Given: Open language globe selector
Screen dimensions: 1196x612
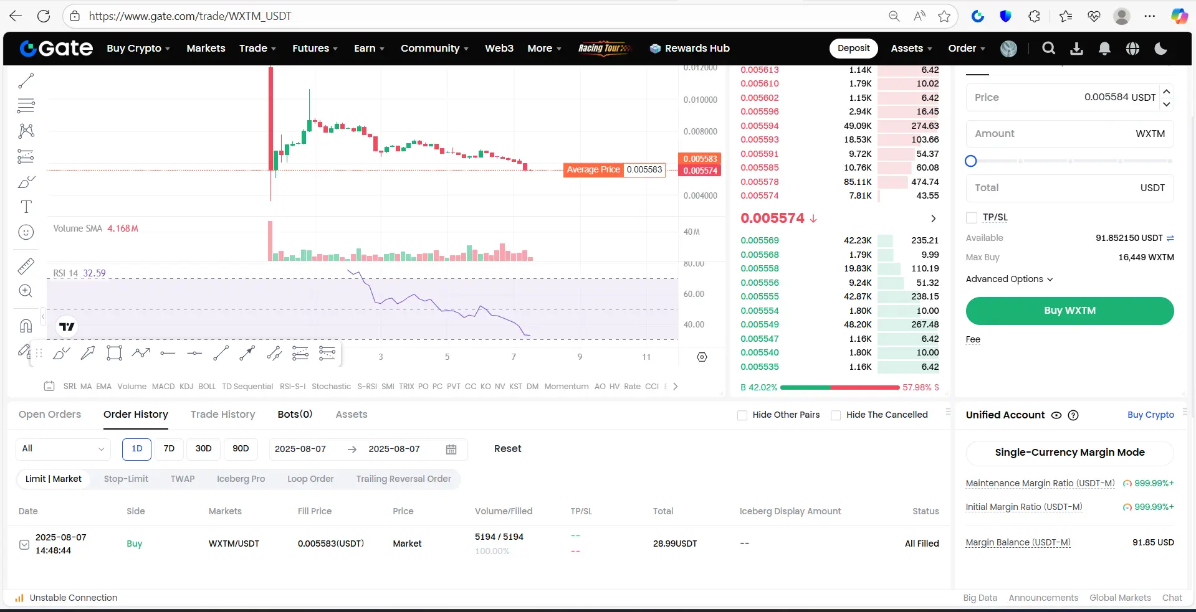Looking at the screenshot, I should 1132,48.
